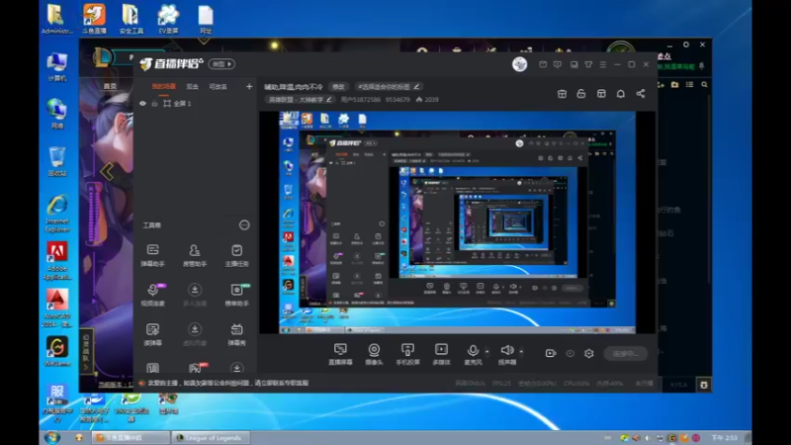Switch to League of Legends taskbar button
This screenshot has height=445, width=791.
(x=209, y=438)
